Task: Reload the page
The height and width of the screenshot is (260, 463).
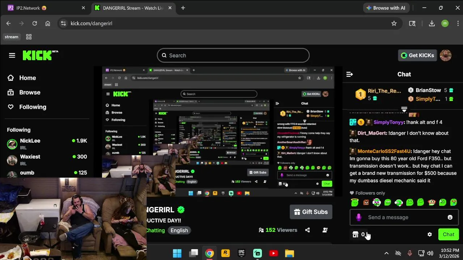Action: pyautogui.click(x=35, y=23)
